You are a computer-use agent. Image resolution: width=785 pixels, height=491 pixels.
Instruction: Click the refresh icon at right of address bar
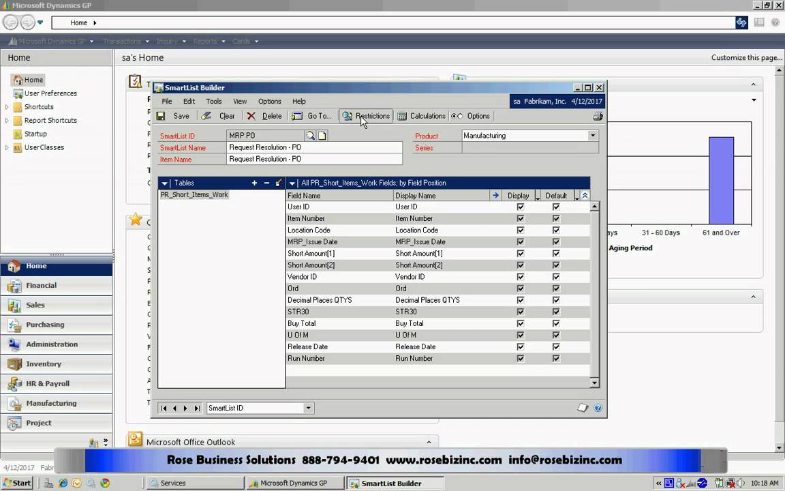pos(741,23)
